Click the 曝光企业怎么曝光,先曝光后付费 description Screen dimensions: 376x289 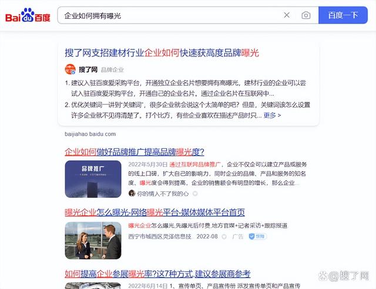[x=207, y=226]
